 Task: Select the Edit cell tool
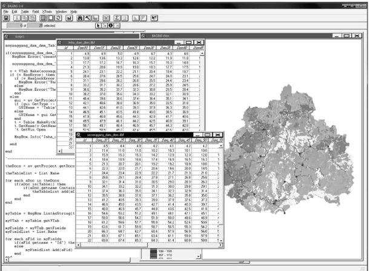tap(104, 25)
